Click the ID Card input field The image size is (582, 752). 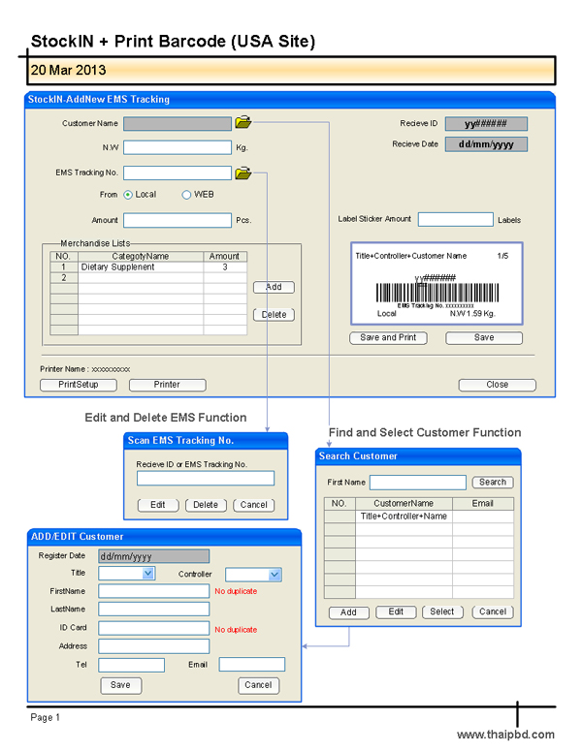click(x=153, y=628)
